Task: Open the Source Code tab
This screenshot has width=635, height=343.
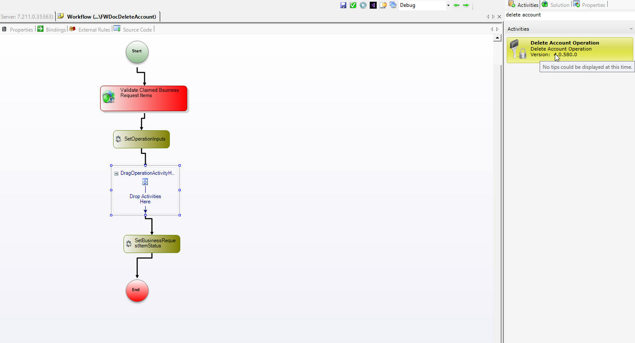Action: tap(133, 29)
